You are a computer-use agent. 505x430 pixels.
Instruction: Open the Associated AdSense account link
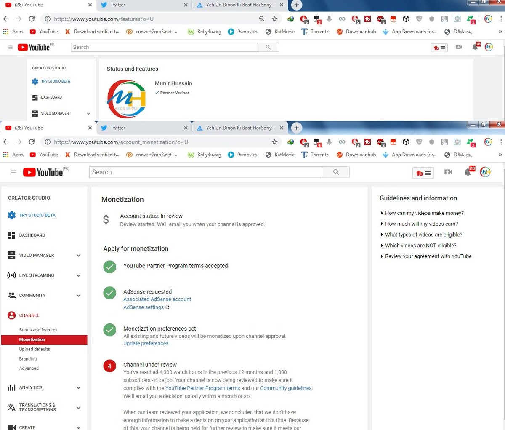(157, 299)
